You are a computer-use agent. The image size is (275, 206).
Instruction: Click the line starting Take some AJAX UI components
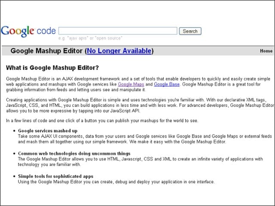(145, 136)
